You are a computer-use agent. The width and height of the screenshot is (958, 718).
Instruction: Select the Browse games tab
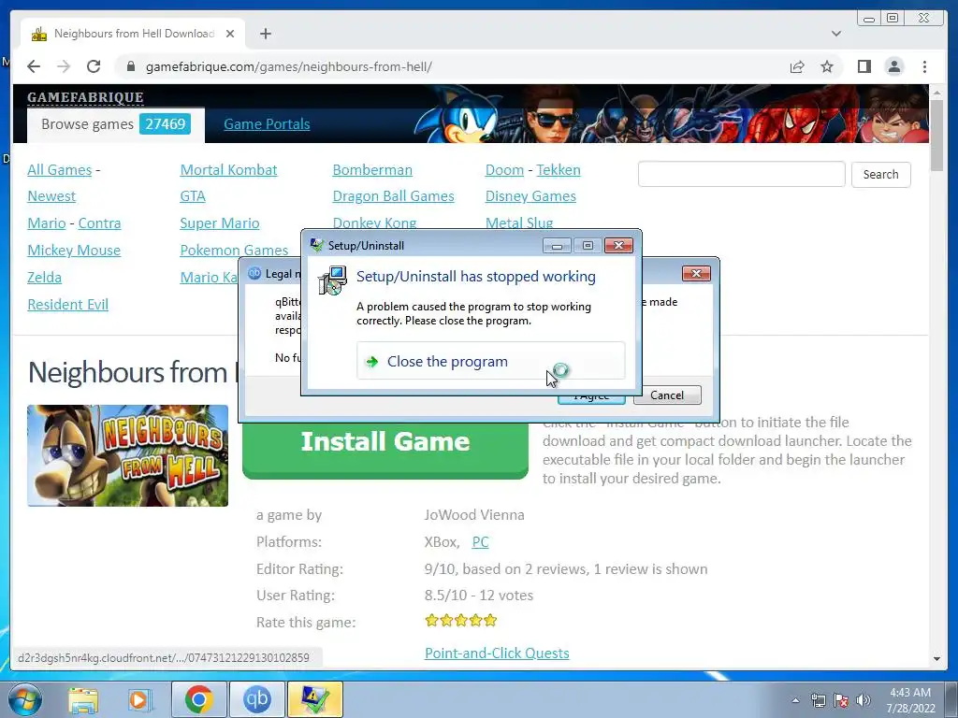(x=115, y=124)
